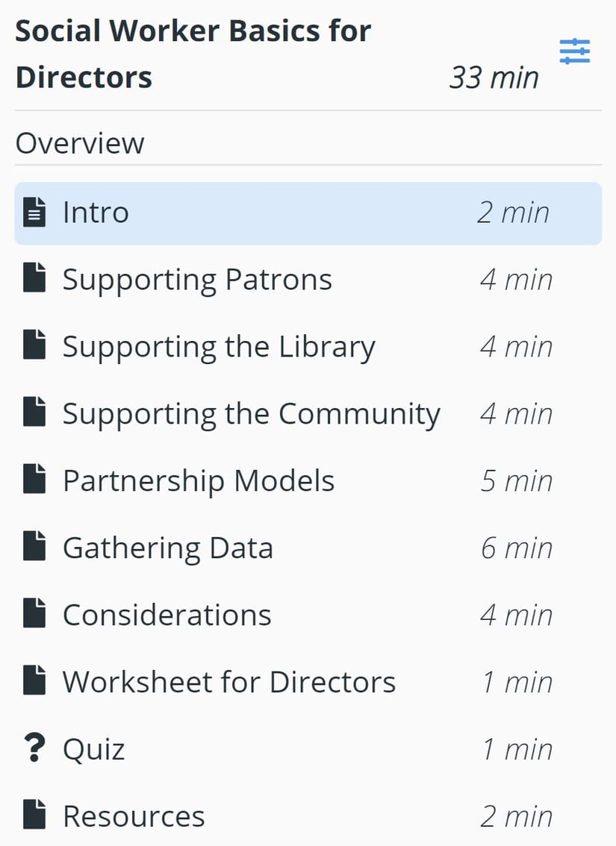
Task: Open the Supporting Patrons lesson
Action: click(198, 279)
